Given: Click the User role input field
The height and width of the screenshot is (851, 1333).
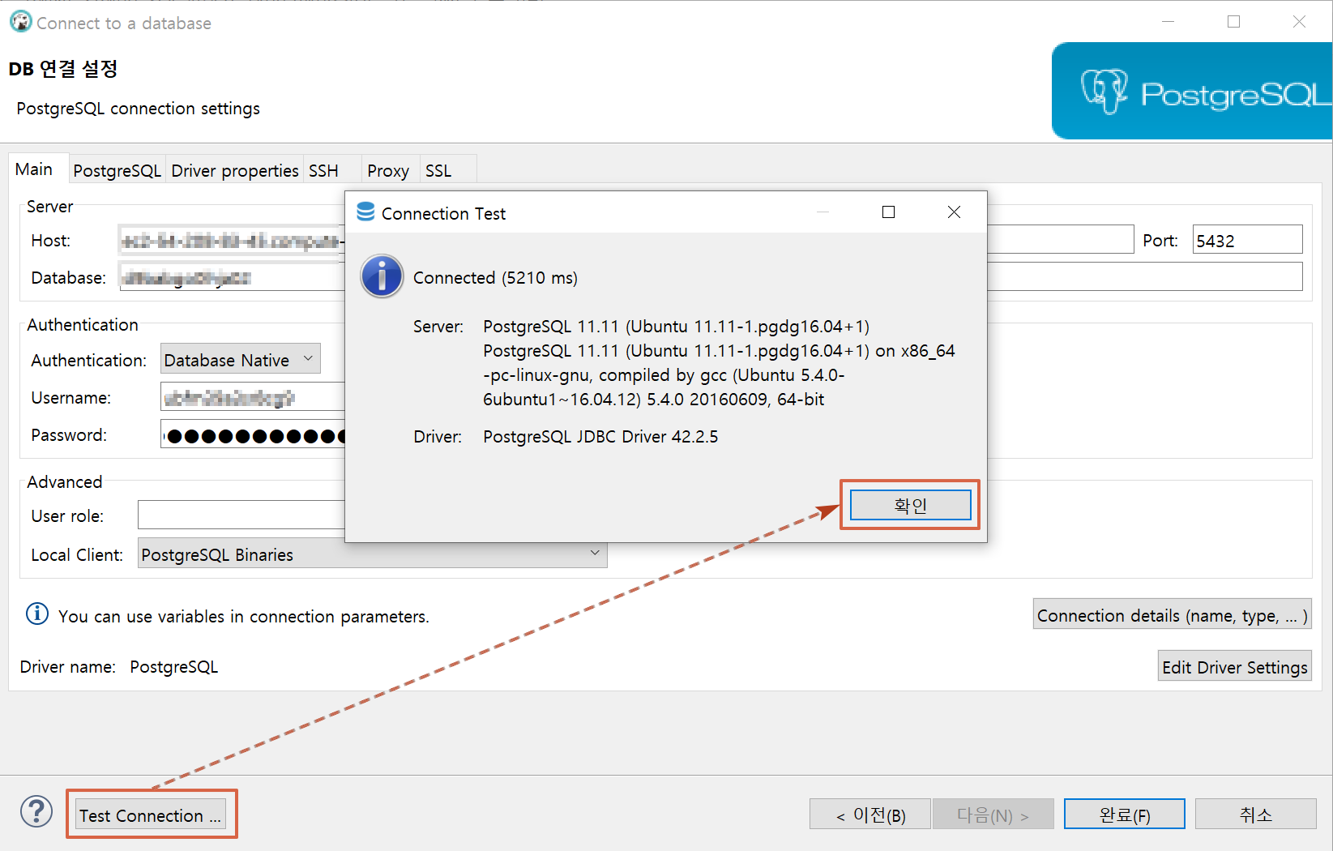Looking at the screenshot, I should [241, 515].
